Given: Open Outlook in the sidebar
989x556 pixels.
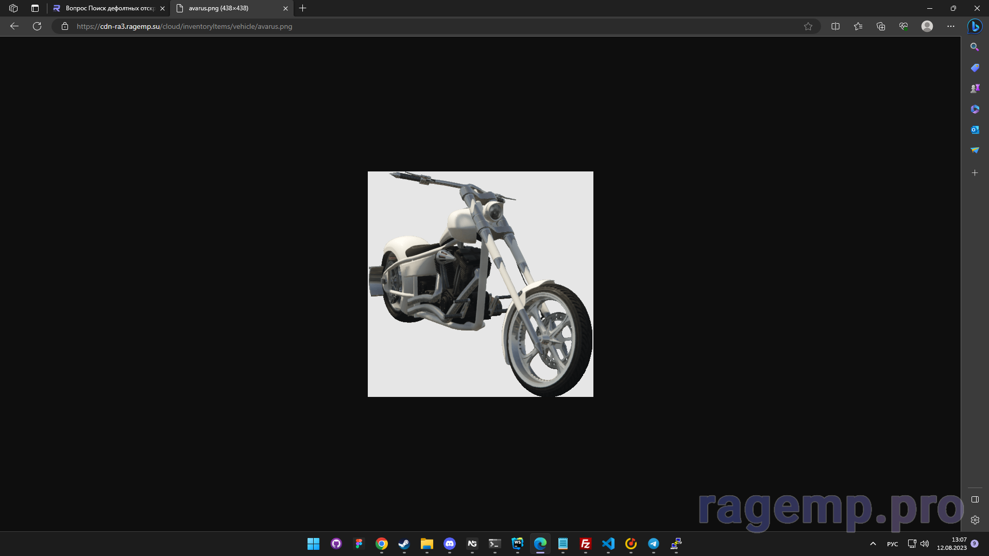Looking at the screenshot, I should [x=975, y=130].
